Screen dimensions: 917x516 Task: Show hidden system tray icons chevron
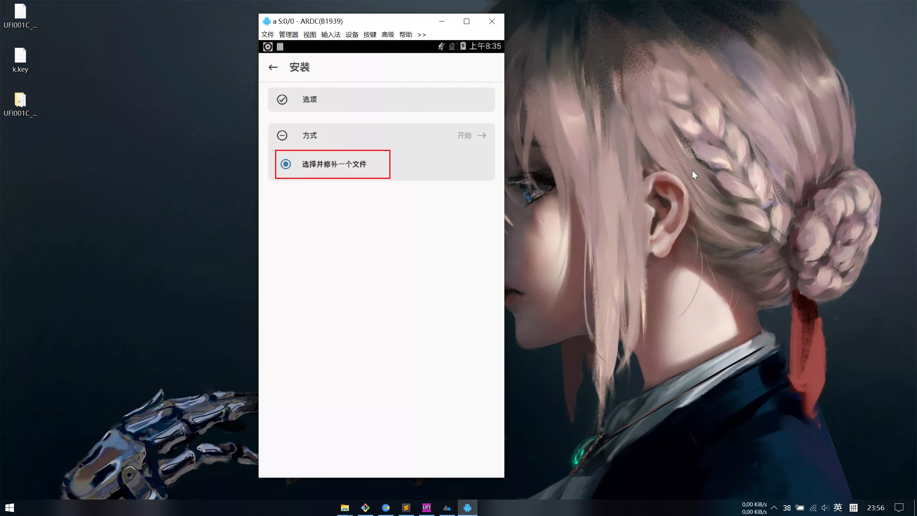tap(774, 508)
